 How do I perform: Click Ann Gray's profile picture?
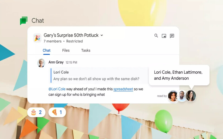coord(41,63)
